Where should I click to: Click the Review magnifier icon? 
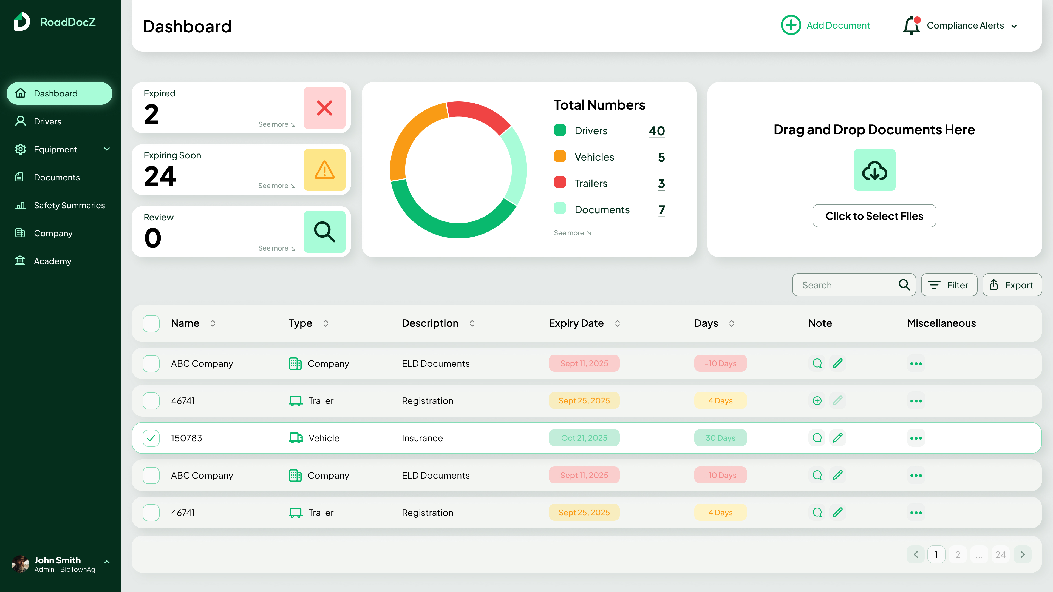324,232
